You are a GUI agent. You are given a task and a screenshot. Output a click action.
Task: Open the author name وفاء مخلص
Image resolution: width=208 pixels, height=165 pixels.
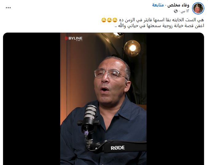coord(178,5)
